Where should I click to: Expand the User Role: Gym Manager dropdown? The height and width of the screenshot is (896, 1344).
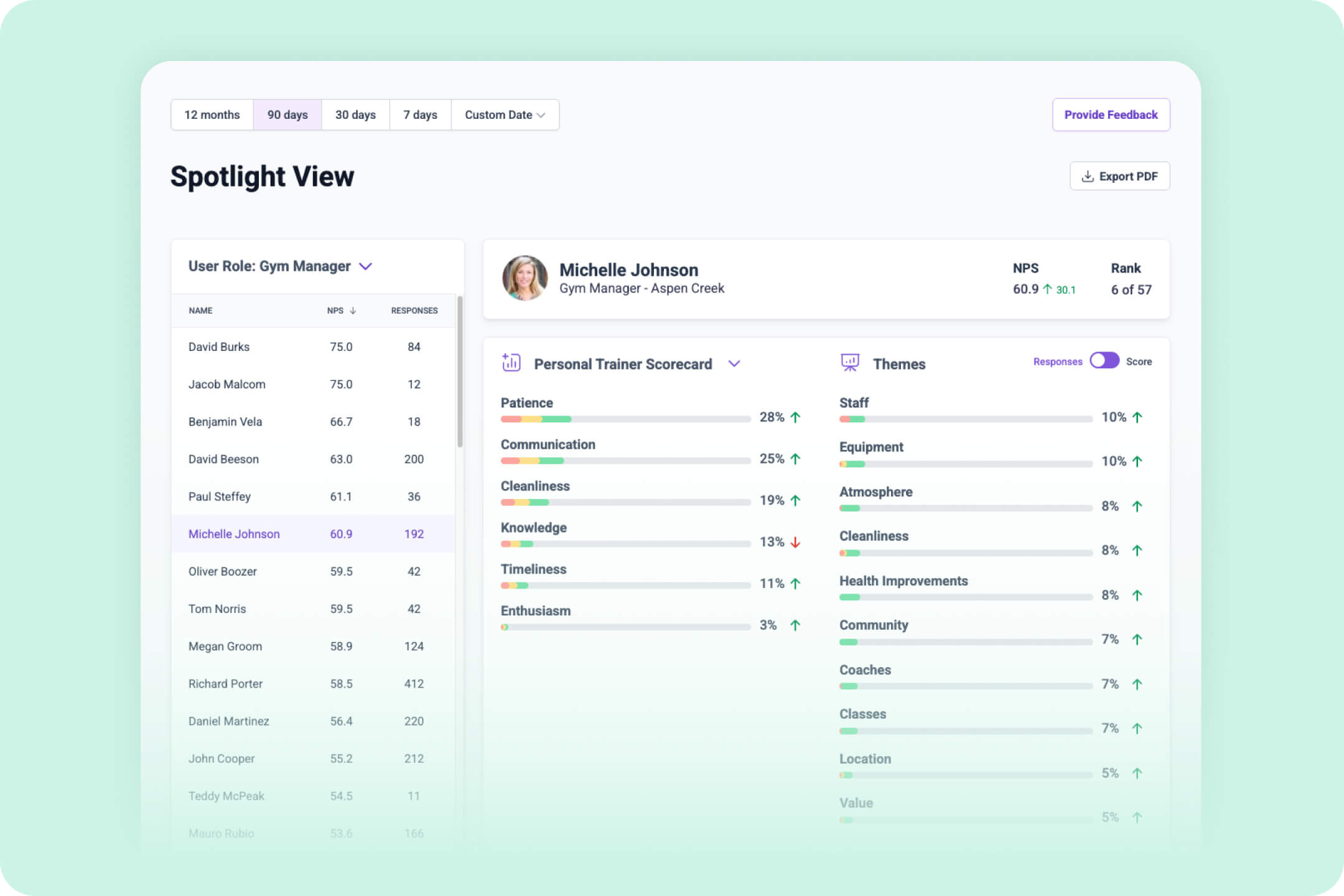[x=366, y=266]
